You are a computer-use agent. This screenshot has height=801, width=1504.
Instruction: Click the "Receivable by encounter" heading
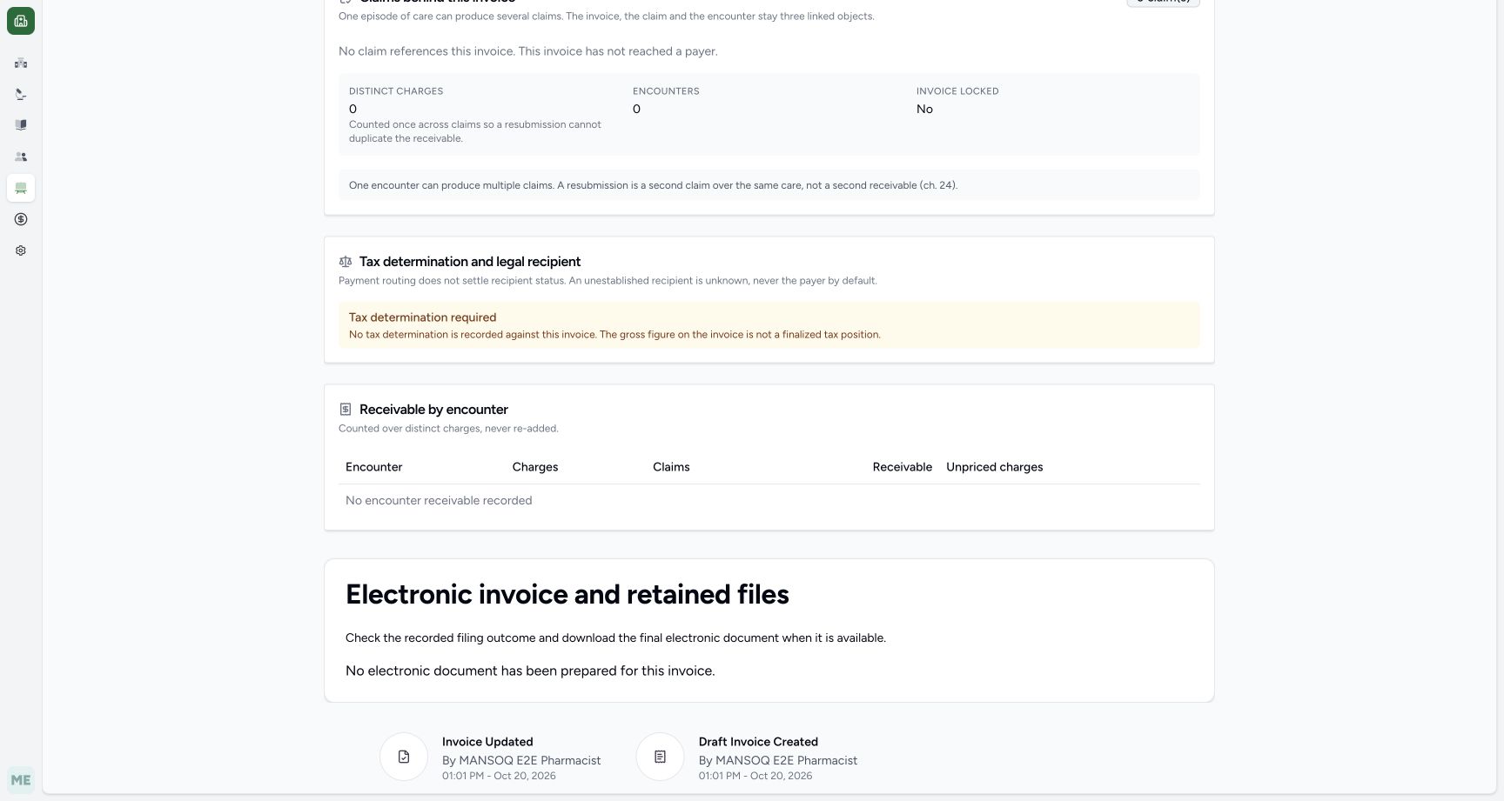(x=433, y=410)
